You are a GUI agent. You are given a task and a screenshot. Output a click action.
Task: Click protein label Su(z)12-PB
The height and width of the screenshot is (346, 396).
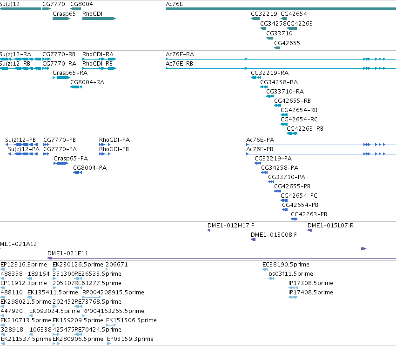[x=20, y=140]
